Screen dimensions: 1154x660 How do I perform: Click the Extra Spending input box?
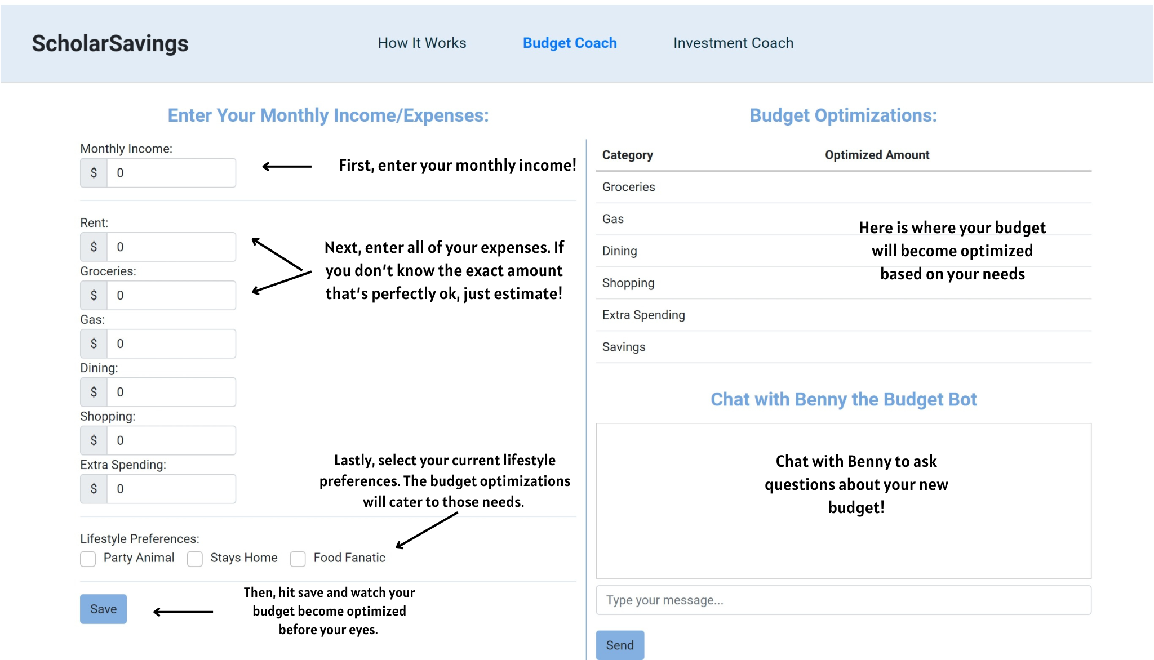coord(171,489)
